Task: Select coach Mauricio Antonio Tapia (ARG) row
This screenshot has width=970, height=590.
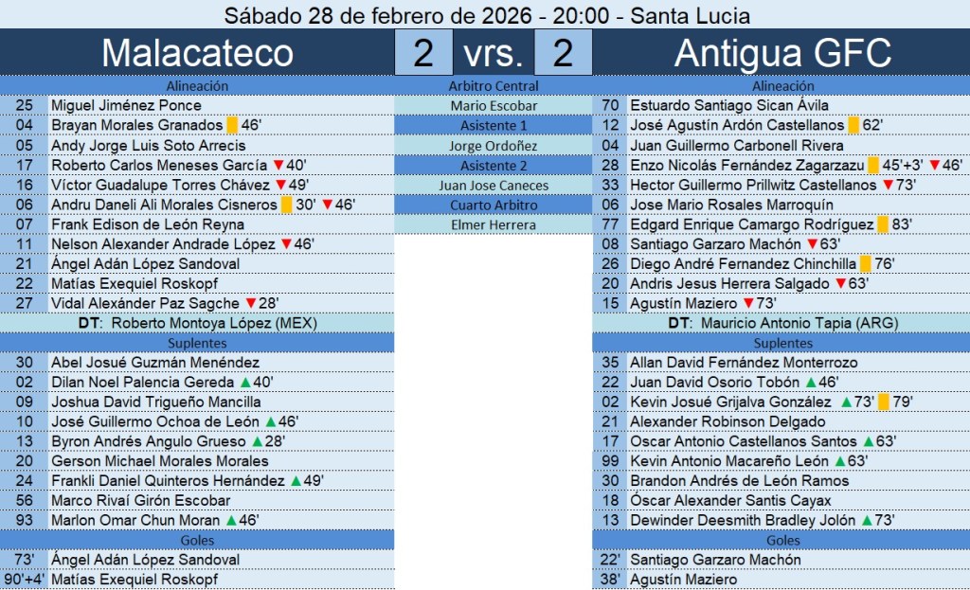Action: (x=782, y=323)
